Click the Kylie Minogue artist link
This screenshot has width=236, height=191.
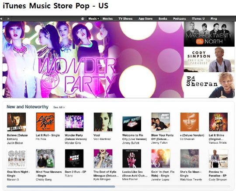102,179
